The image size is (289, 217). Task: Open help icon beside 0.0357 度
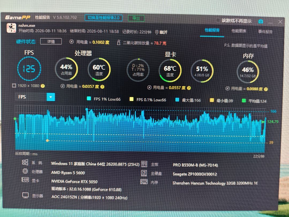102,87
